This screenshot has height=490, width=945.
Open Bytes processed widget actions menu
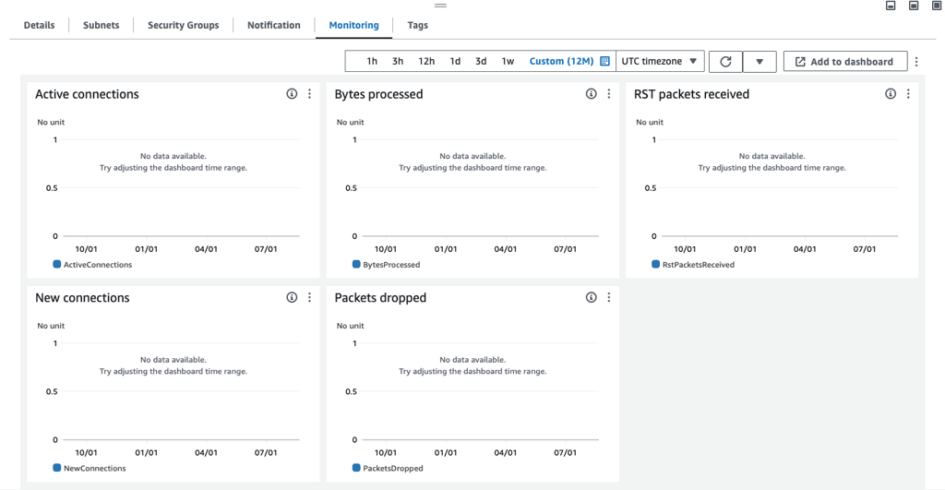609,94
